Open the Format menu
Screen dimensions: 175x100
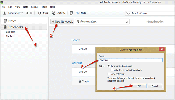[x=35, y=7]
